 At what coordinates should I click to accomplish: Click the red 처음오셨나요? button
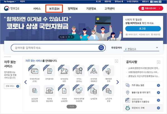151,8
